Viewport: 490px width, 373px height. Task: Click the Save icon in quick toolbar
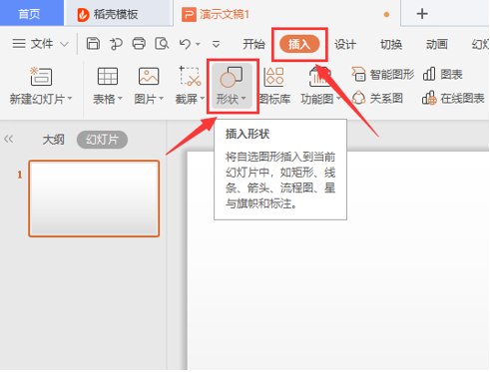click(93, 44)
